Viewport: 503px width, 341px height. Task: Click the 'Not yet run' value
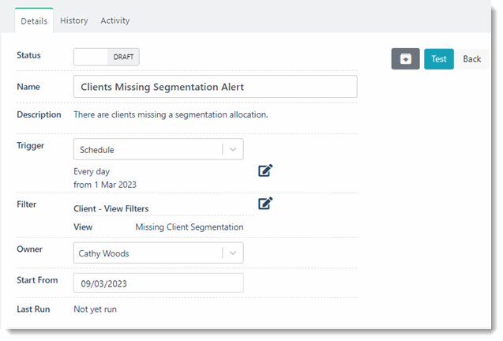96,309
